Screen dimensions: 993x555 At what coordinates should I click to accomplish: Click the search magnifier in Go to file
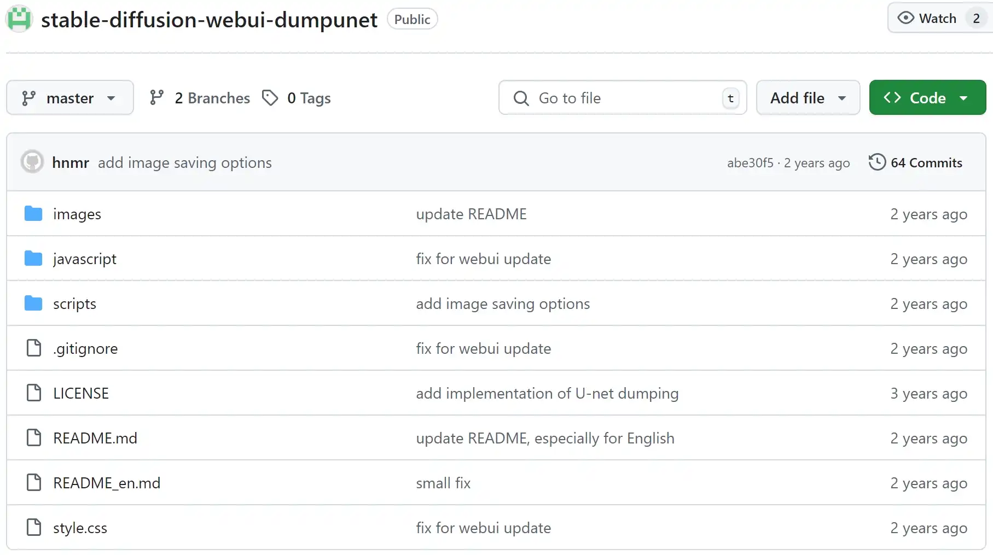pyautogui.click(x=521, y=98)
